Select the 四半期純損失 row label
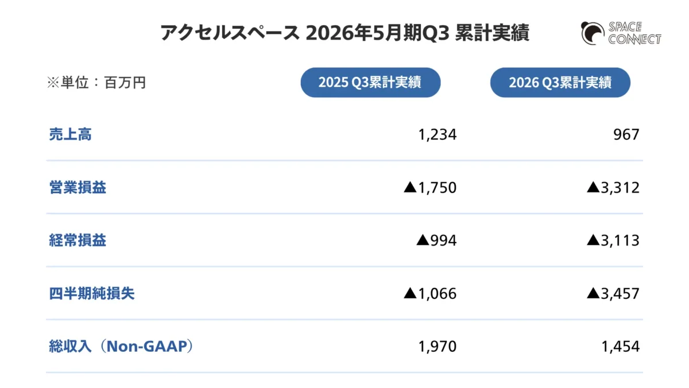This screenshot has width=689, height=388. tap(92, 294)
